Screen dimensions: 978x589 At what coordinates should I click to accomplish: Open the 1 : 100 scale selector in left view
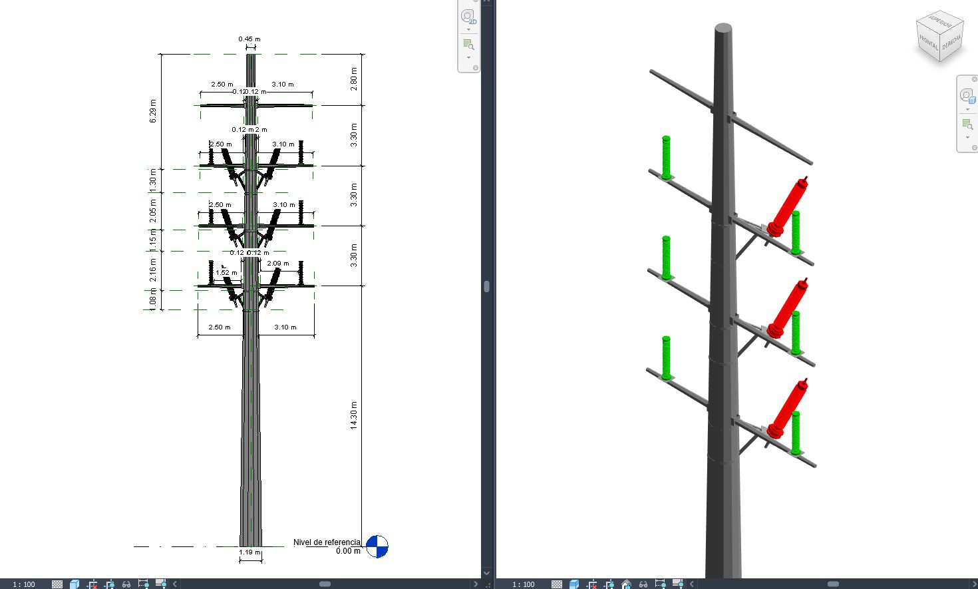[x=24, y=584]
